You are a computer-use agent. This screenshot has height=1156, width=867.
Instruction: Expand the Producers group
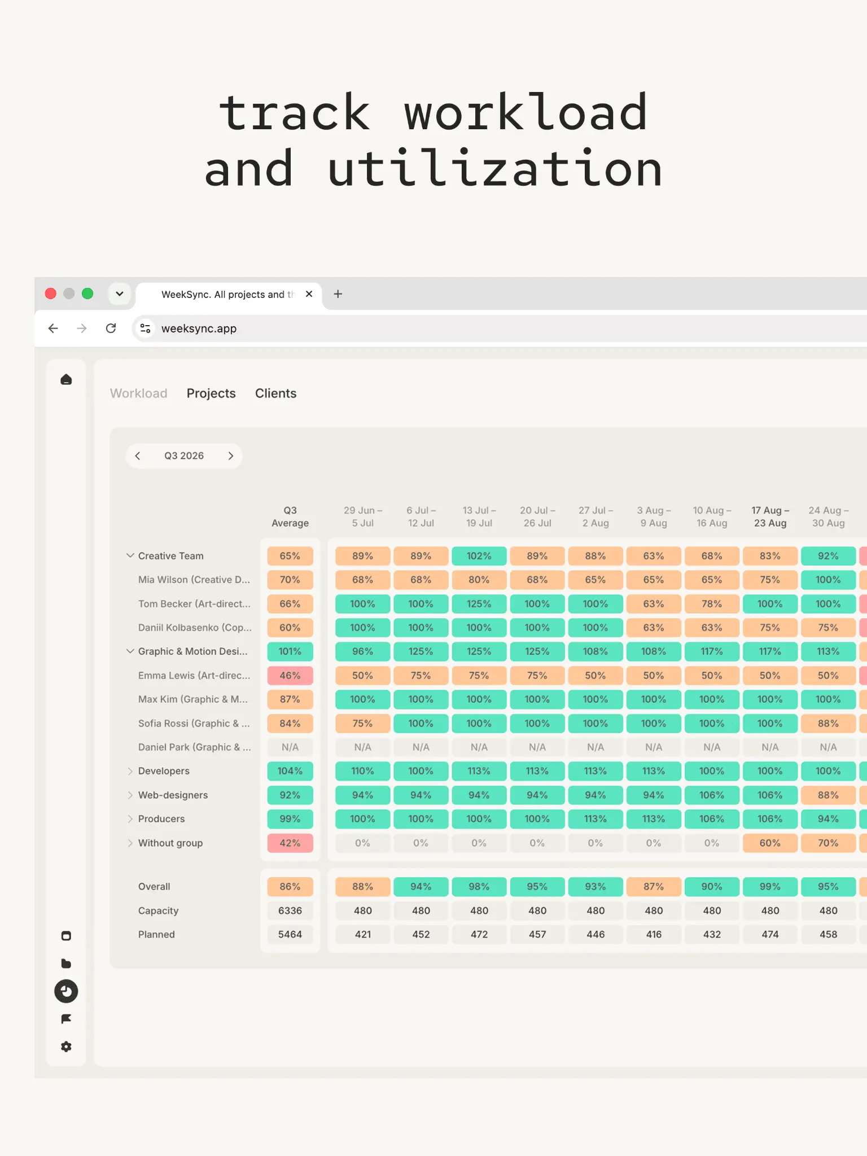tap(130, 819)
